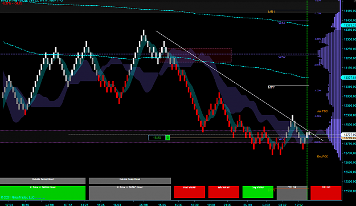Select the WS1 pivot level label
This screenshot has width=356, height=206.
[282, 23]
